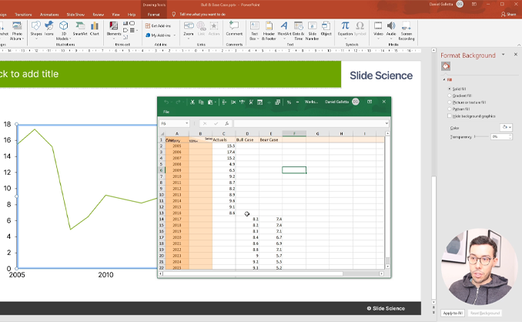The image size is (522, 322).
Task: Click the datasheet horizontal scrollbar
Action: (253, 273)
